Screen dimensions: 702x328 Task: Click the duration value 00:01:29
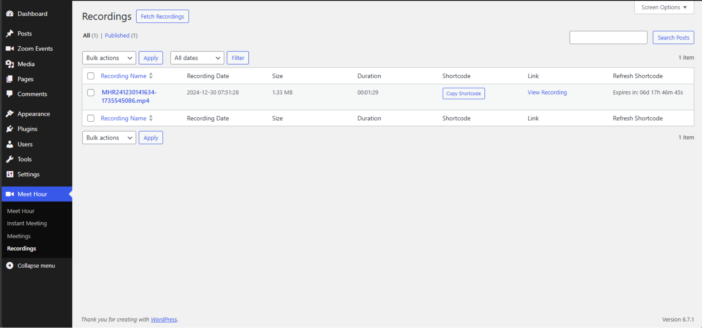pyautogui.click(x=368, y=92)
